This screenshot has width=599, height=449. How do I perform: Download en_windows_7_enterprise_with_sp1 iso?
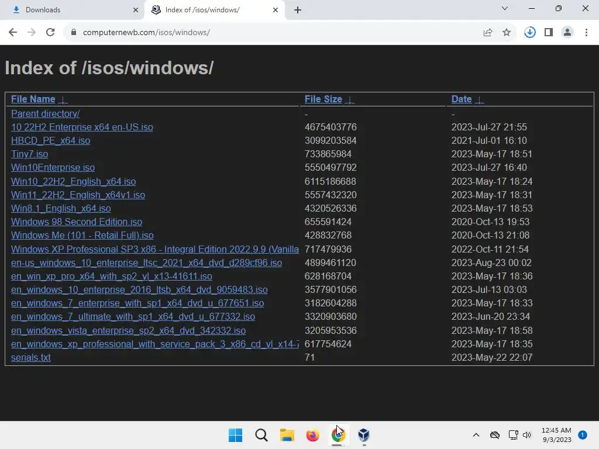[x=137, y=303]
